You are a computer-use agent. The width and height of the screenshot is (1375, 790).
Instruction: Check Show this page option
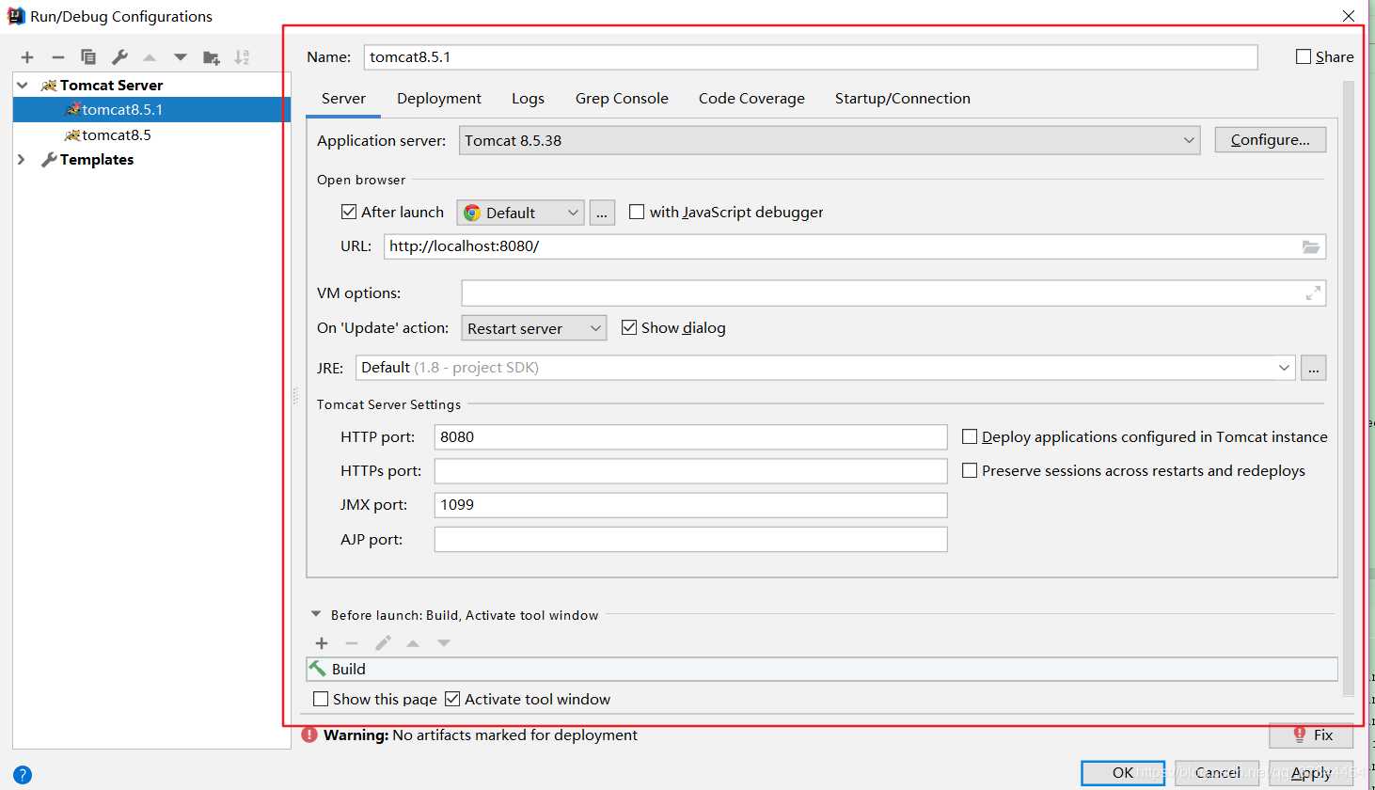pos(321,699)
